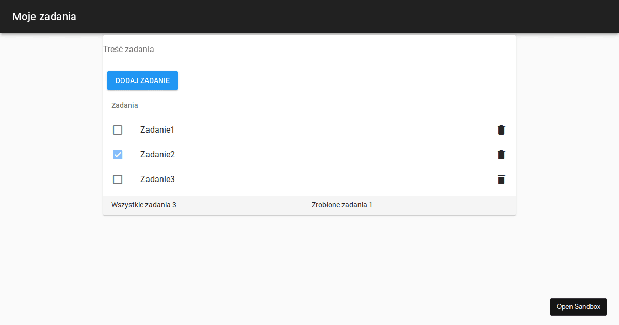Image resolution: width=619 pixels, height=325 pixels.
Task: Mark Zadanie3 as done
Action: 118,179
